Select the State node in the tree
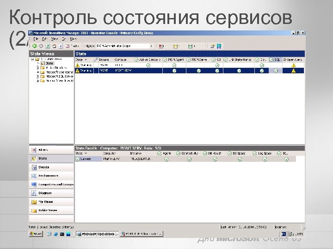 point(49,63)
